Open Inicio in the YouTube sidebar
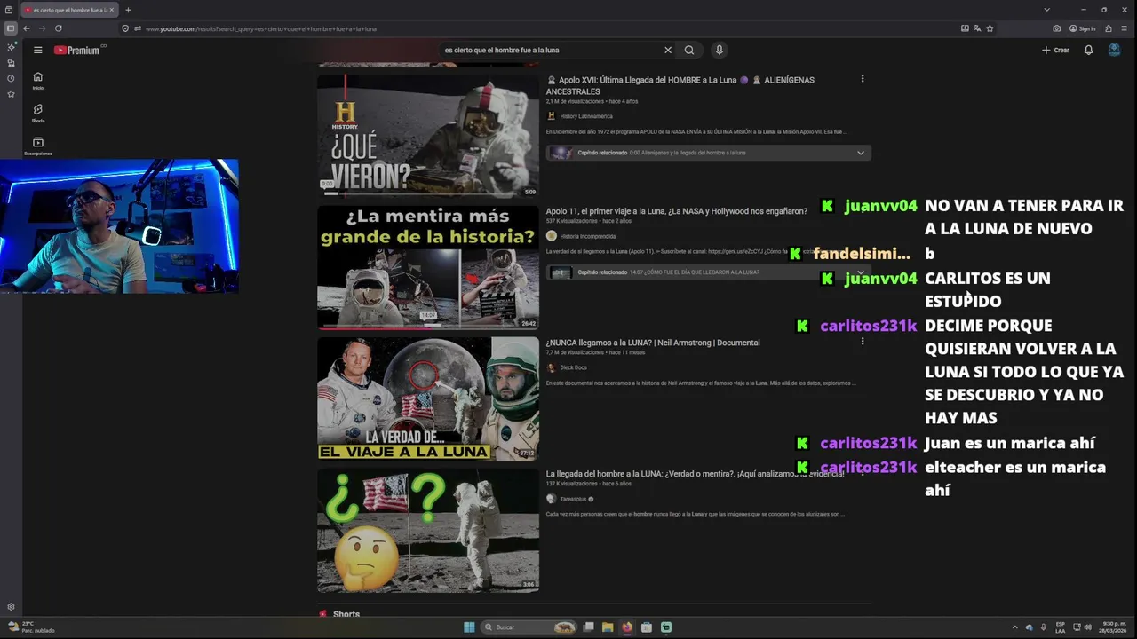Image resolution: width=1137 pixels, height=639 pixels. (x=37, y=81)
